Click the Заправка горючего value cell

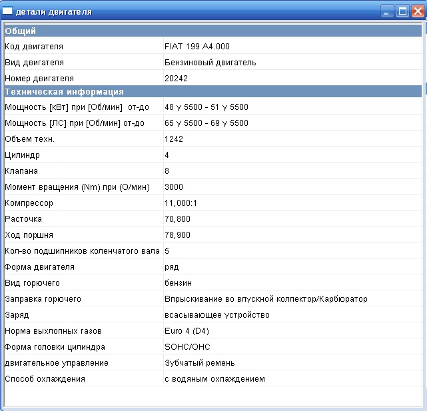[266, 299]
